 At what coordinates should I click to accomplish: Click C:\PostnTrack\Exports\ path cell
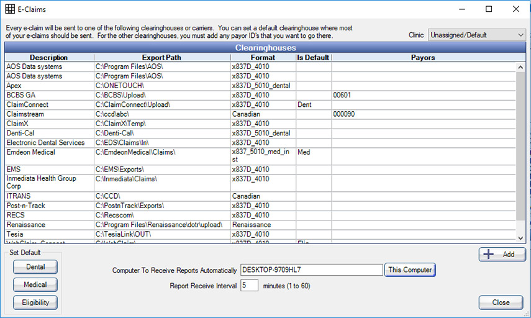point(162,206)
